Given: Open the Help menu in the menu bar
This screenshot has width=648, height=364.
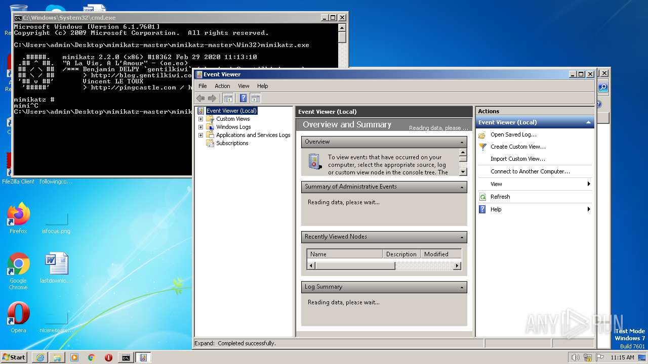Looking at the screenshot, I should click(x=262, y=86).
